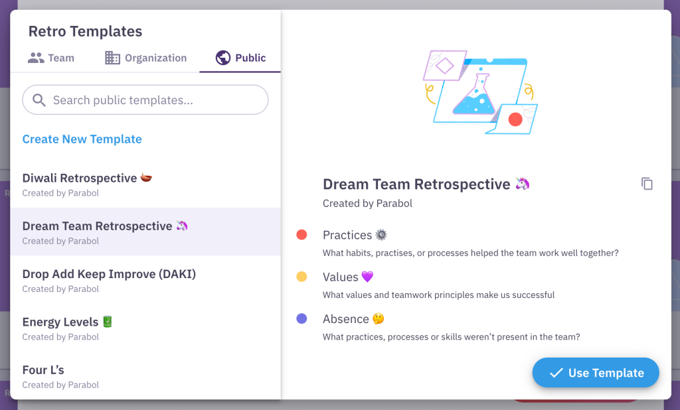This screenshot has height=410, width=680.
Task: Click the magnifying glass search icon
Action: click(x=39, y=100)
